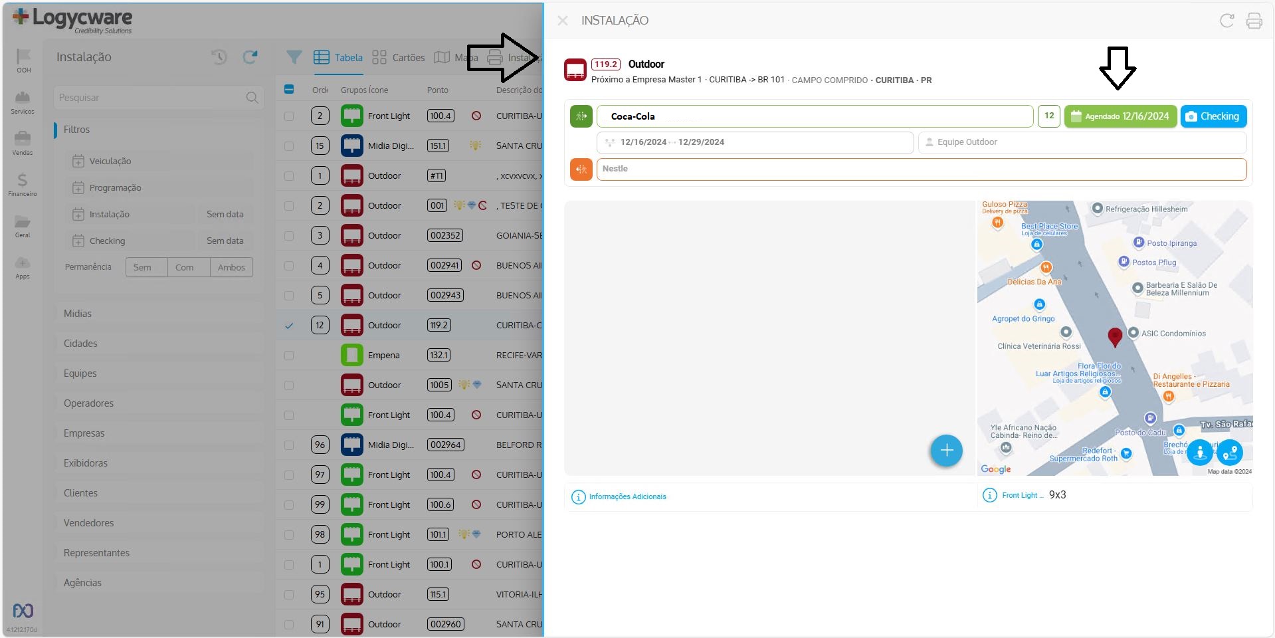The image size is (1275, 638).
Task: Click the Logycware logo
Action: (x=72, y=20)
